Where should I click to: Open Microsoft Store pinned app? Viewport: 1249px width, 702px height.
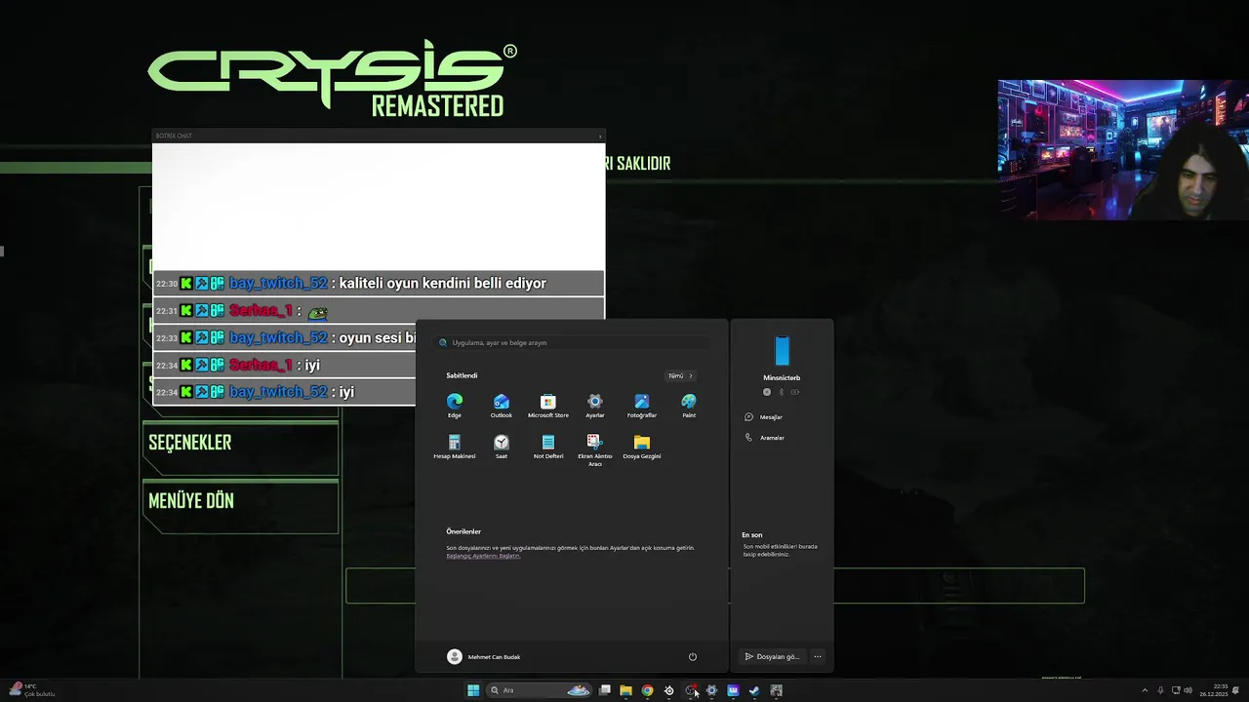point(548,406)
